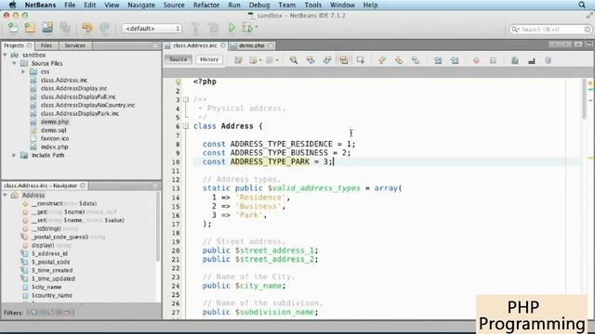
Task: Click the New File toolbar icon
Action: [13, 28]
